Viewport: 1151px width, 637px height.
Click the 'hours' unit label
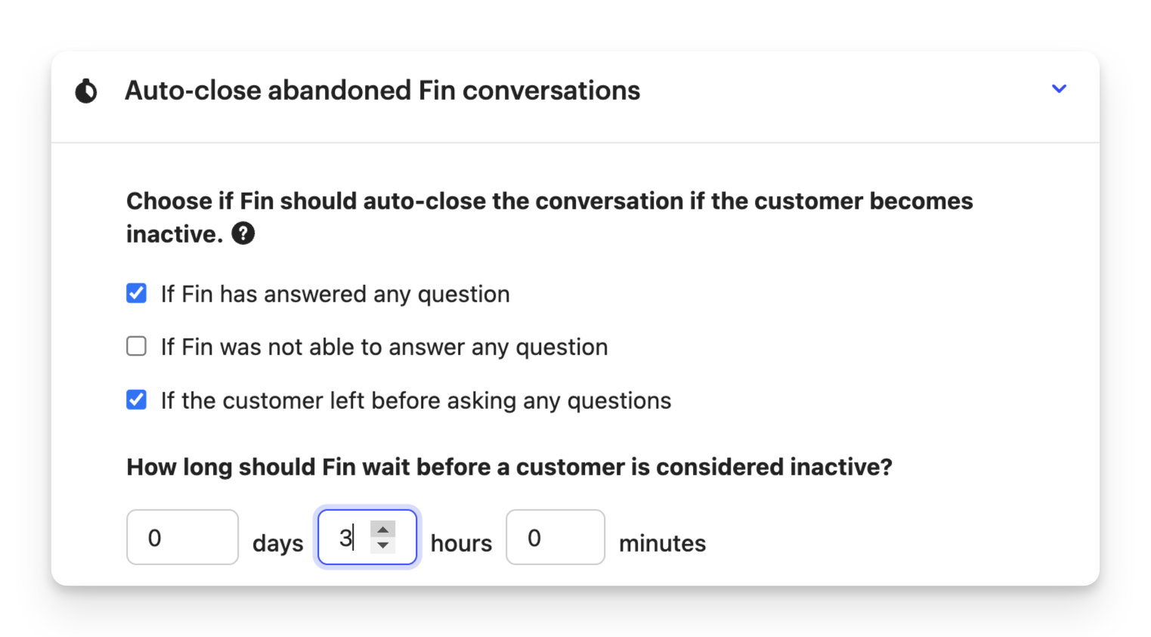point(461,543)
